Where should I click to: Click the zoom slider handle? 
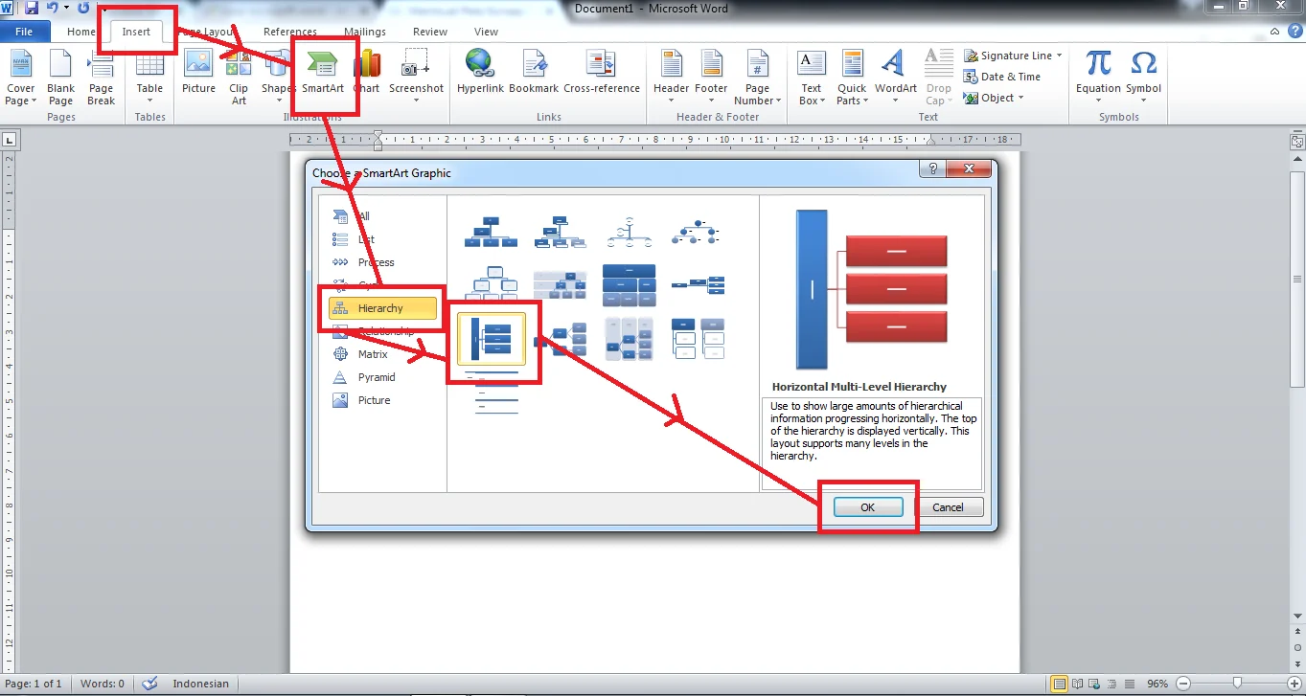point(1238,684)
